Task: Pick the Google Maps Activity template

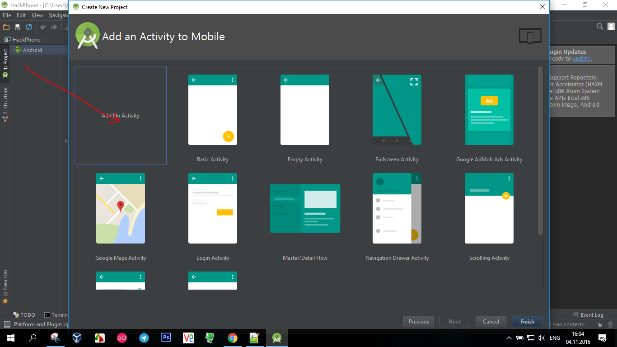Action: (121, 208)
